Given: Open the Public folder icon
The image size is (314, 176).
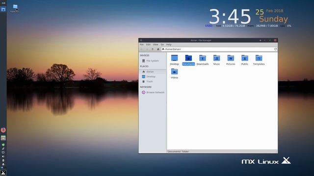Looking at the screenshot, I should [x=244, y=58].
